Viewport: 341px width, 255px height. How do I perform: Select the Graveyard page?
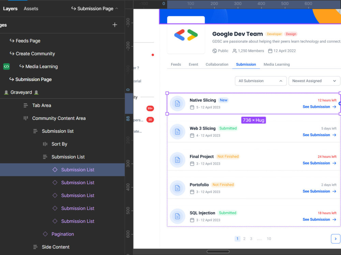click(21, 92)
